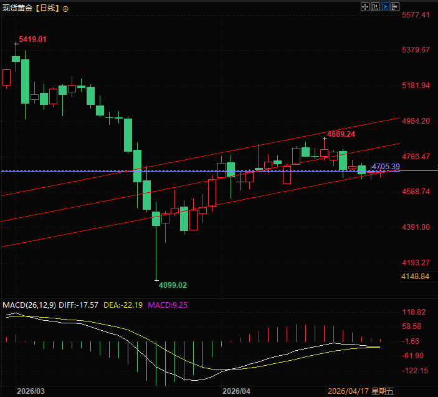Screen dimensions: 438x397
Task: Toggle the crosshair cursor icon
Action: tap(365, 7)
